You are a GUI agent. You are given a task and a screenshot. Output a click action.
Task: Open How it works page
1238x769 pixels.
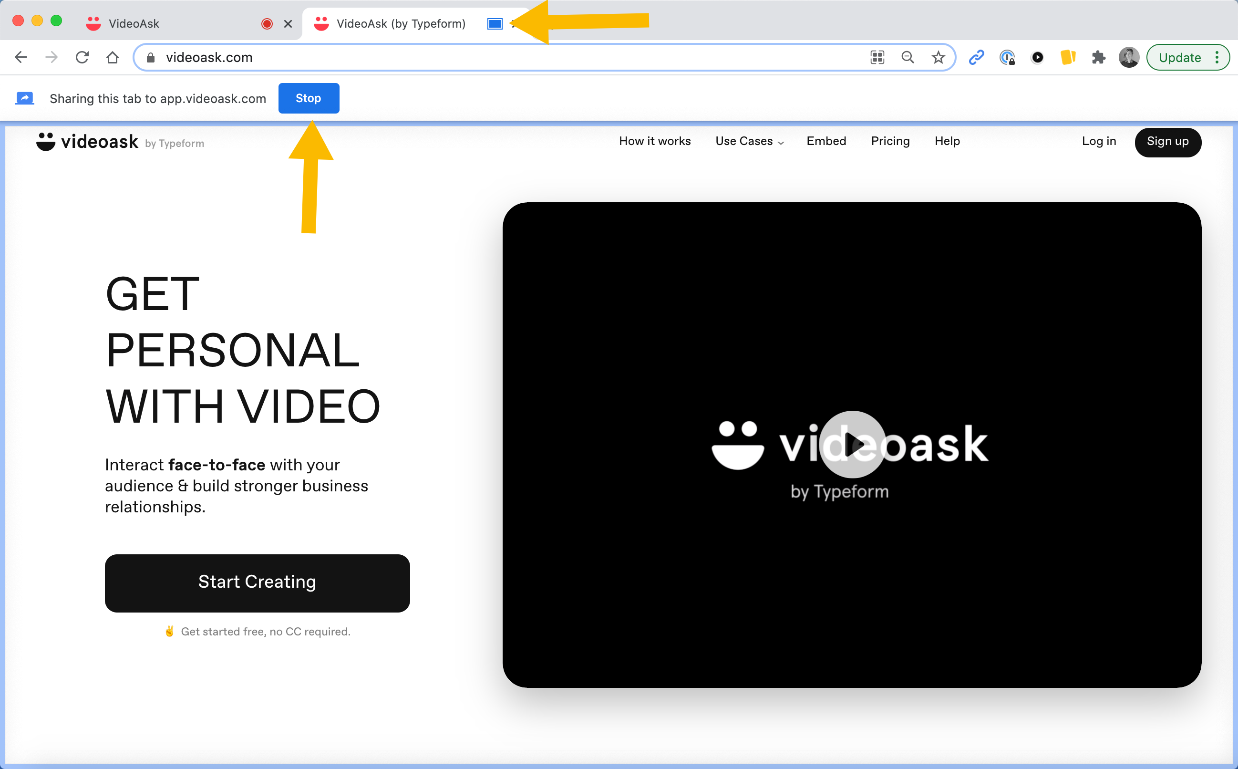[x=655, y=141]
